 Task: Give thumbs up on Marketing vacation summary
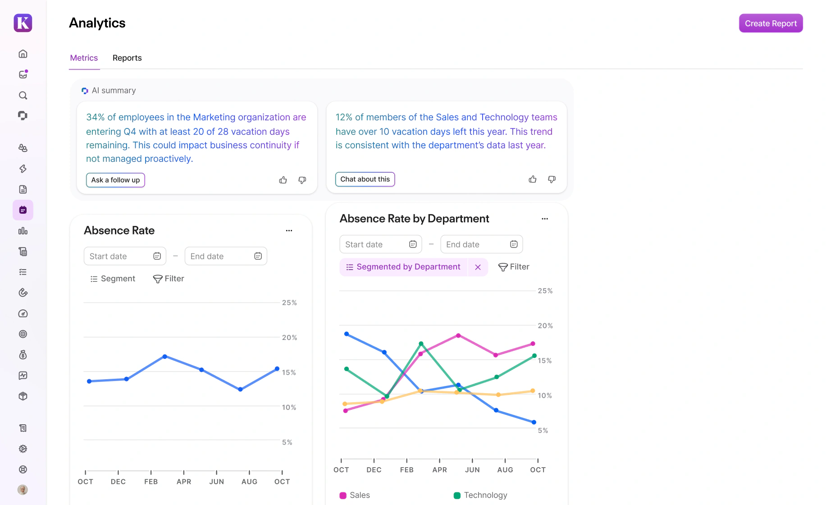click(x=283, y=180)
